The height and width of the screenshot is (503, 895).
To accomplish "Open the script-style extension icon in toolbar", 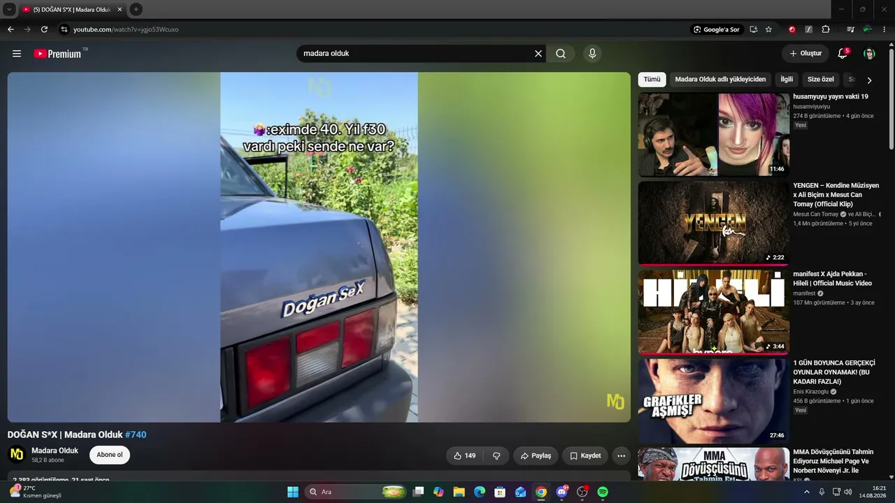I will (809, 29).
